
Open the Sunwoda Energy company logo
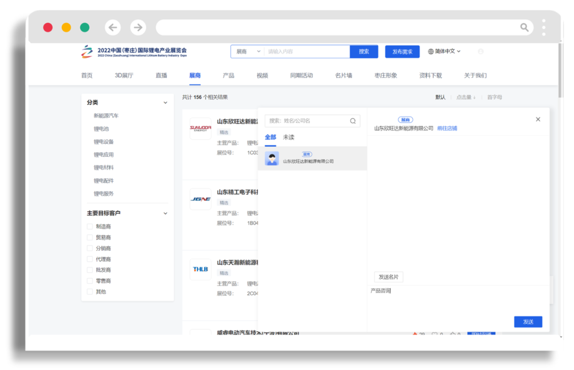click(200, 128)
